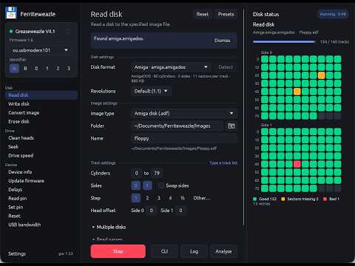
Task: Click the orange sectors-missing cell in Side 0 row 40
Action: pyautogui.click(x=297, y=92)
